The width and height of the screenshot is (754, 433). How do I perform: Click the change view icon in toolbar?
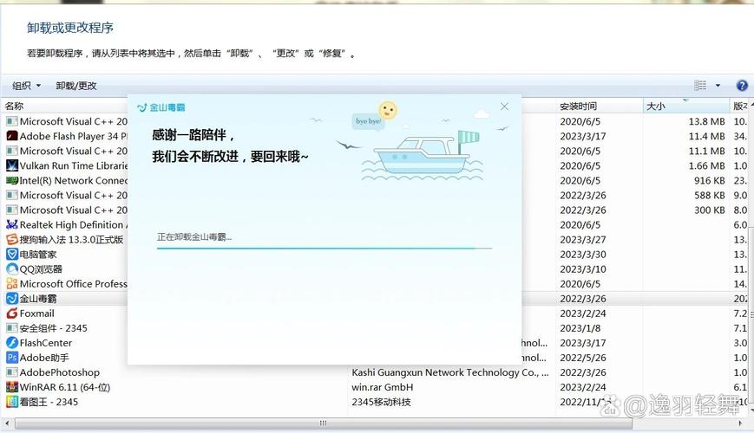700,86
